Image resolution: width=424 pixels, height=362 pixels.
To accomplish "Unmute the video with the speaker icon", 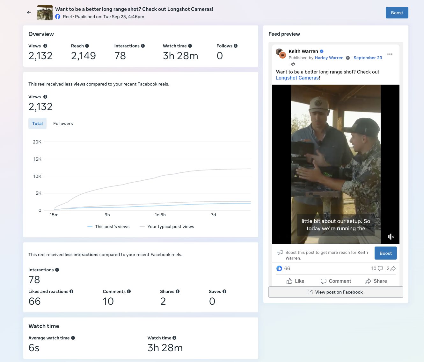I will click(391, 236).
